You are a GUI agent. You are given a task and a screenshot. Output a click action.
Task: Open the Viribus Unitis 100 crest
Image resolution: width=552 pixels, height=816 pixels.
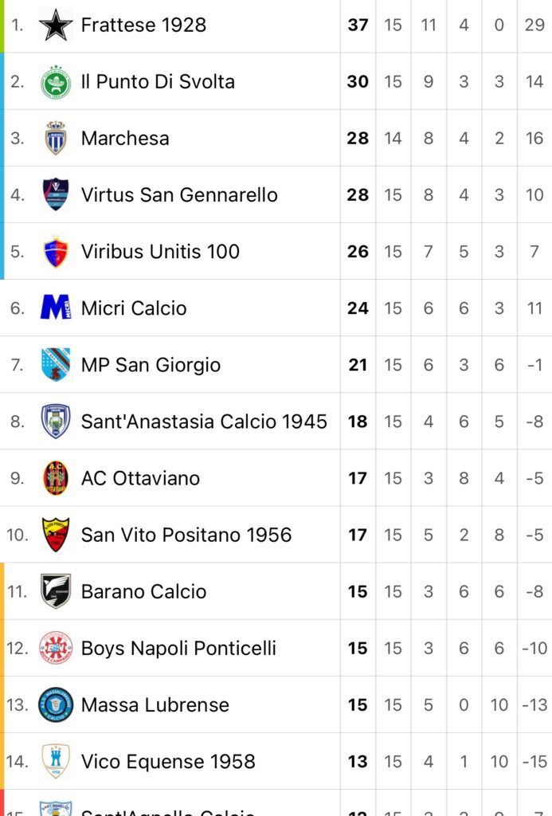tap(56, 251)
